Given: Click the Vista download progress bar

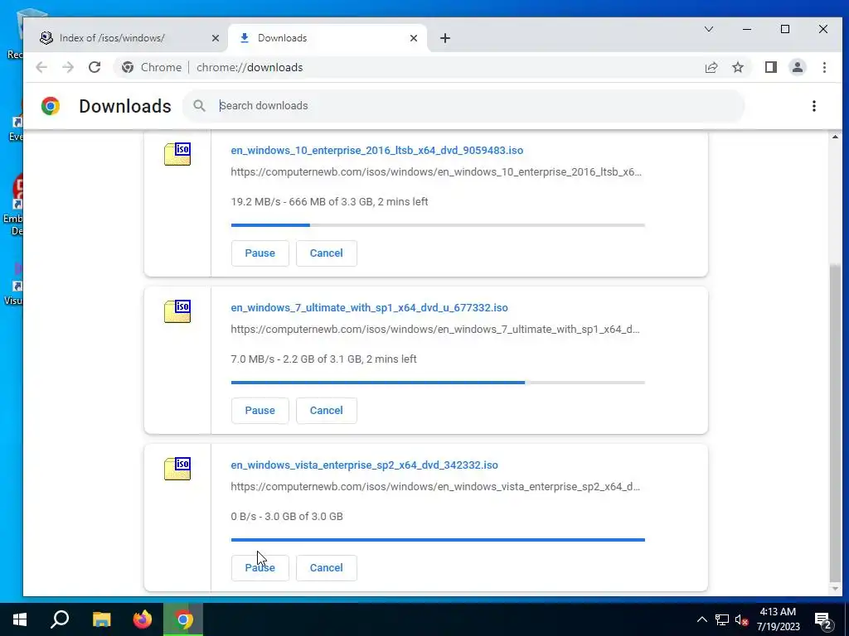Looking at the screenshot, I should (x=438, y=540).
